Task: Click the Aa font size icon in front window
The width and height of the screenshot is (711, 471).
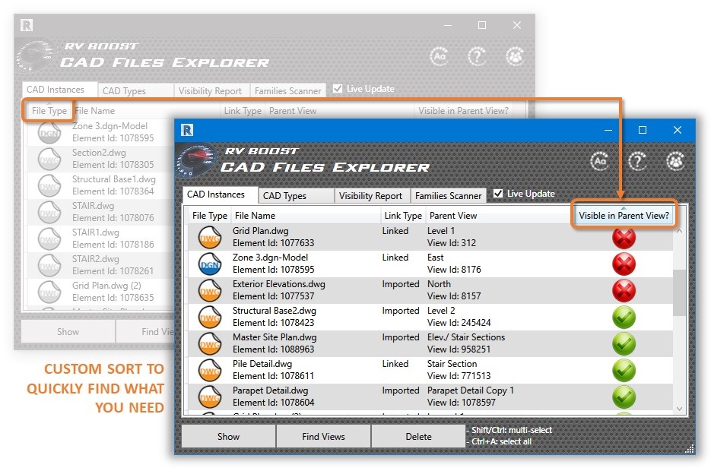Action: point(600,161)
